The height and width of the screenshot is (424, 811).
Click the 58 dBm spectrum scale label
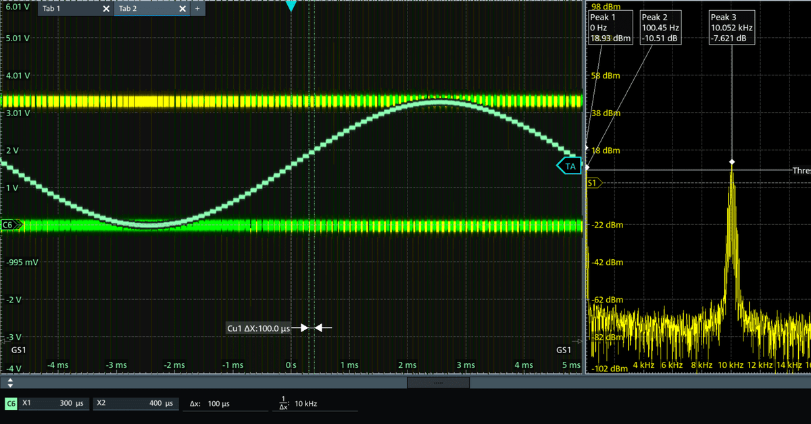[x=606, y=76]
